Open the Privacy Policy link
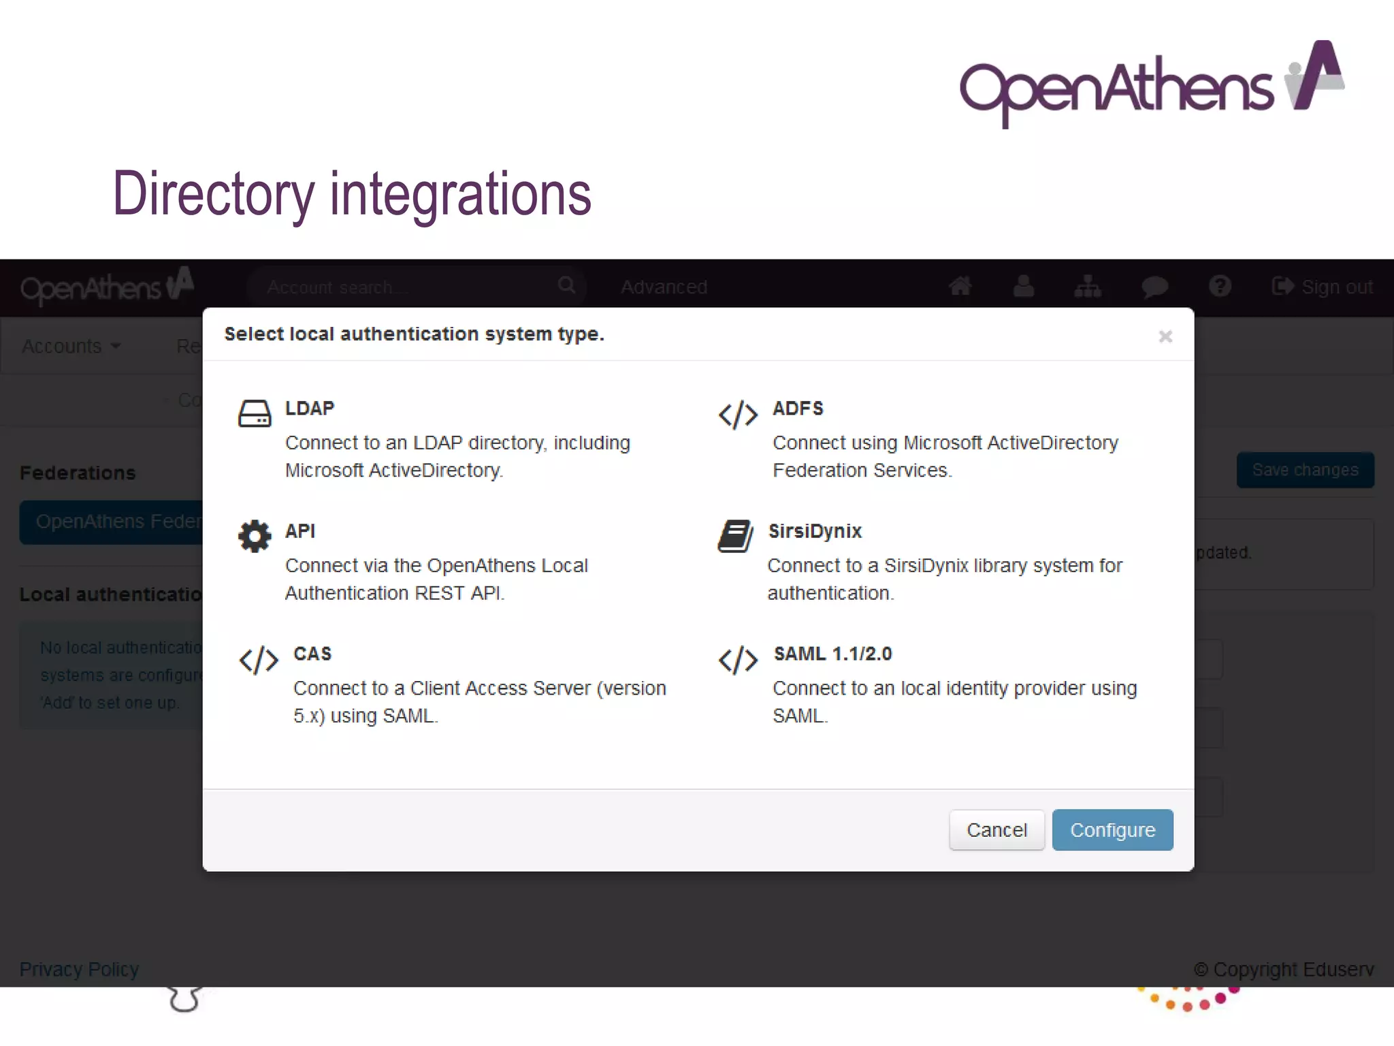This screenshot has width=1394, height=1046. point(79,969)
